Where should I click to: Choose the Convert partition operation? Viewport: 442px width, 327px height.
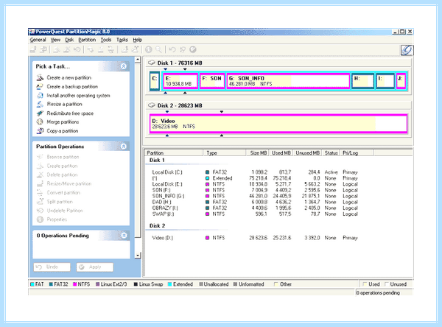(x=59, y=192)
